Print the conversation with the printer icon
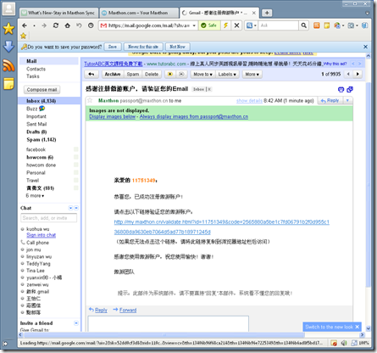 point(341,89)
